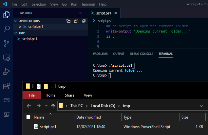Click PowerShell icon in breadcrumb script.ps1
This screenshot has width=208, height=135.
[94, 21]
